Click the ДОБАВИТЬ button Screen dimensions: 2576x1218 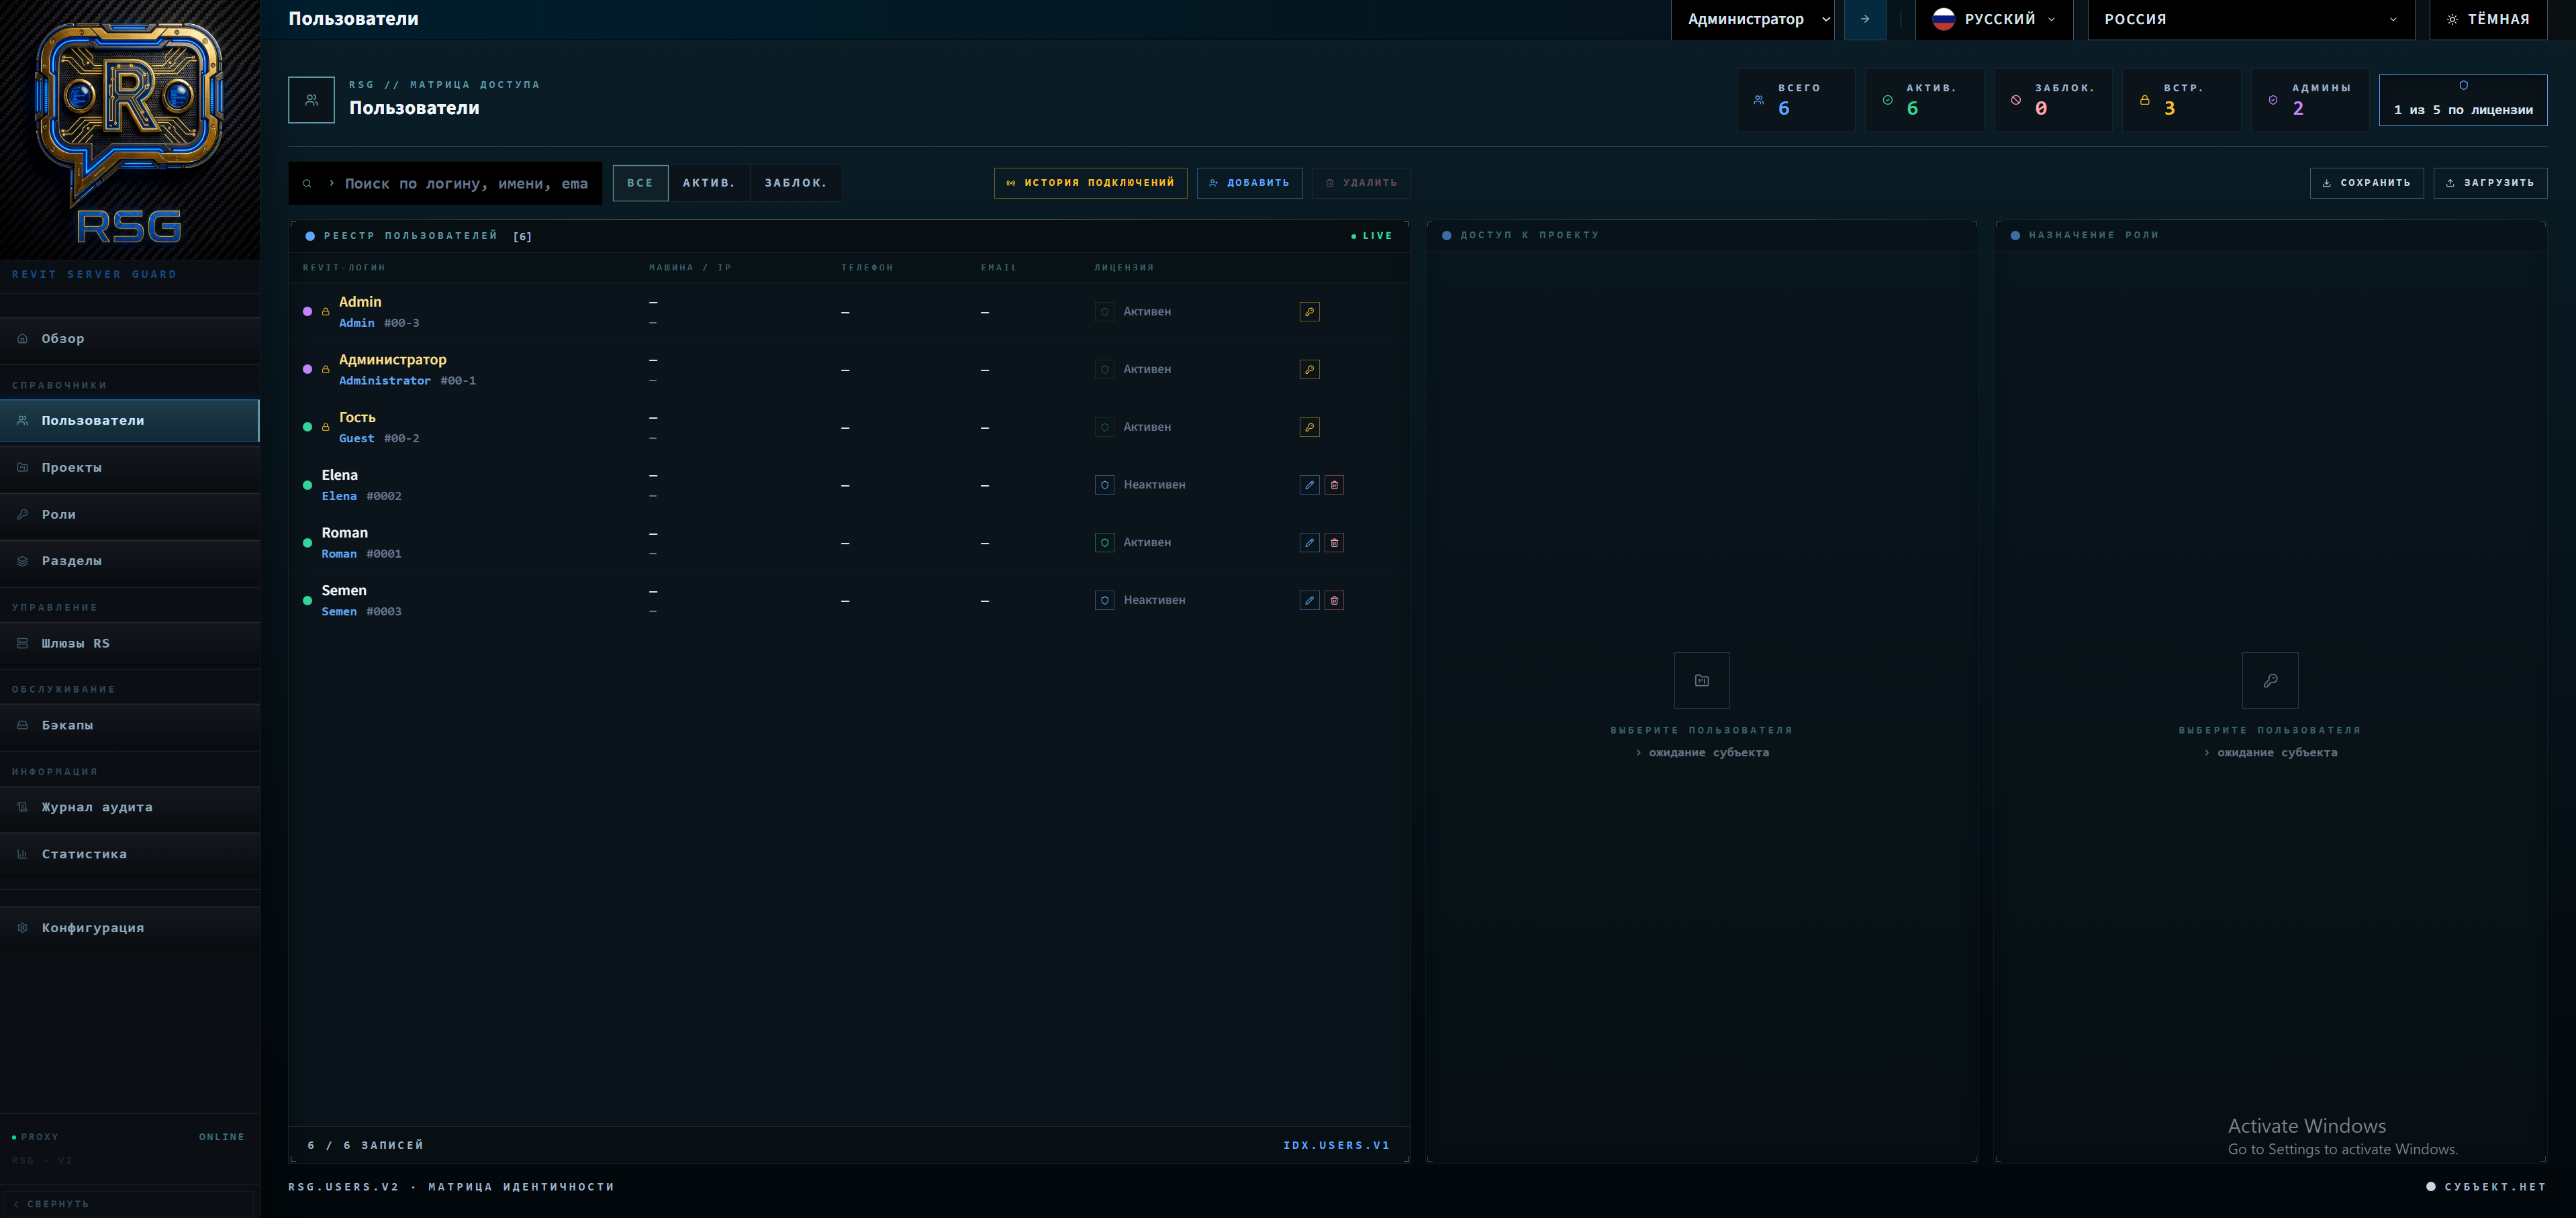pos(1250,183)
